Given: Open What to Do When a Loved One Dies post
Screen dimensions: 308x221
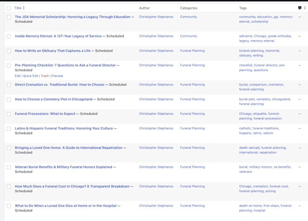Looking at the screenshot, I should click(66, 206).
